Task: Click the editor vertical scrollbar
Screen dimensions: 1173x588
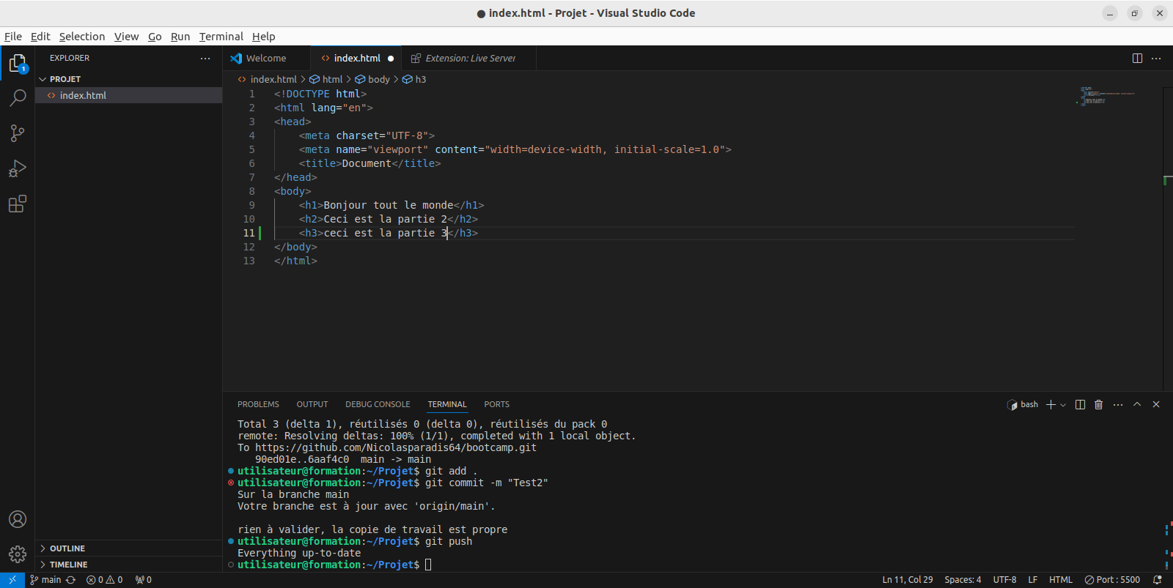Action: (x=1168, y=239)
